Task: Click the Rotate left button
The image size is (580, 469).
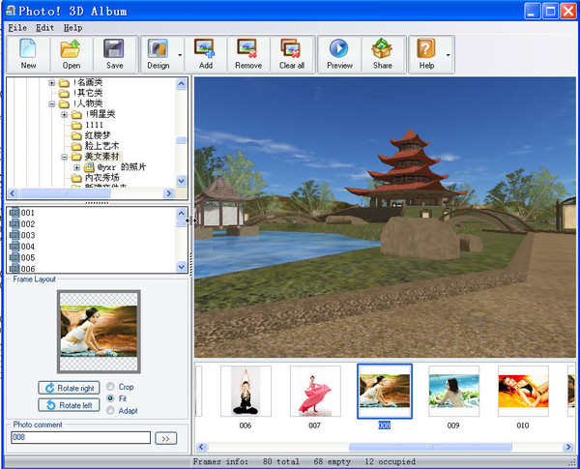Action: 69,405
